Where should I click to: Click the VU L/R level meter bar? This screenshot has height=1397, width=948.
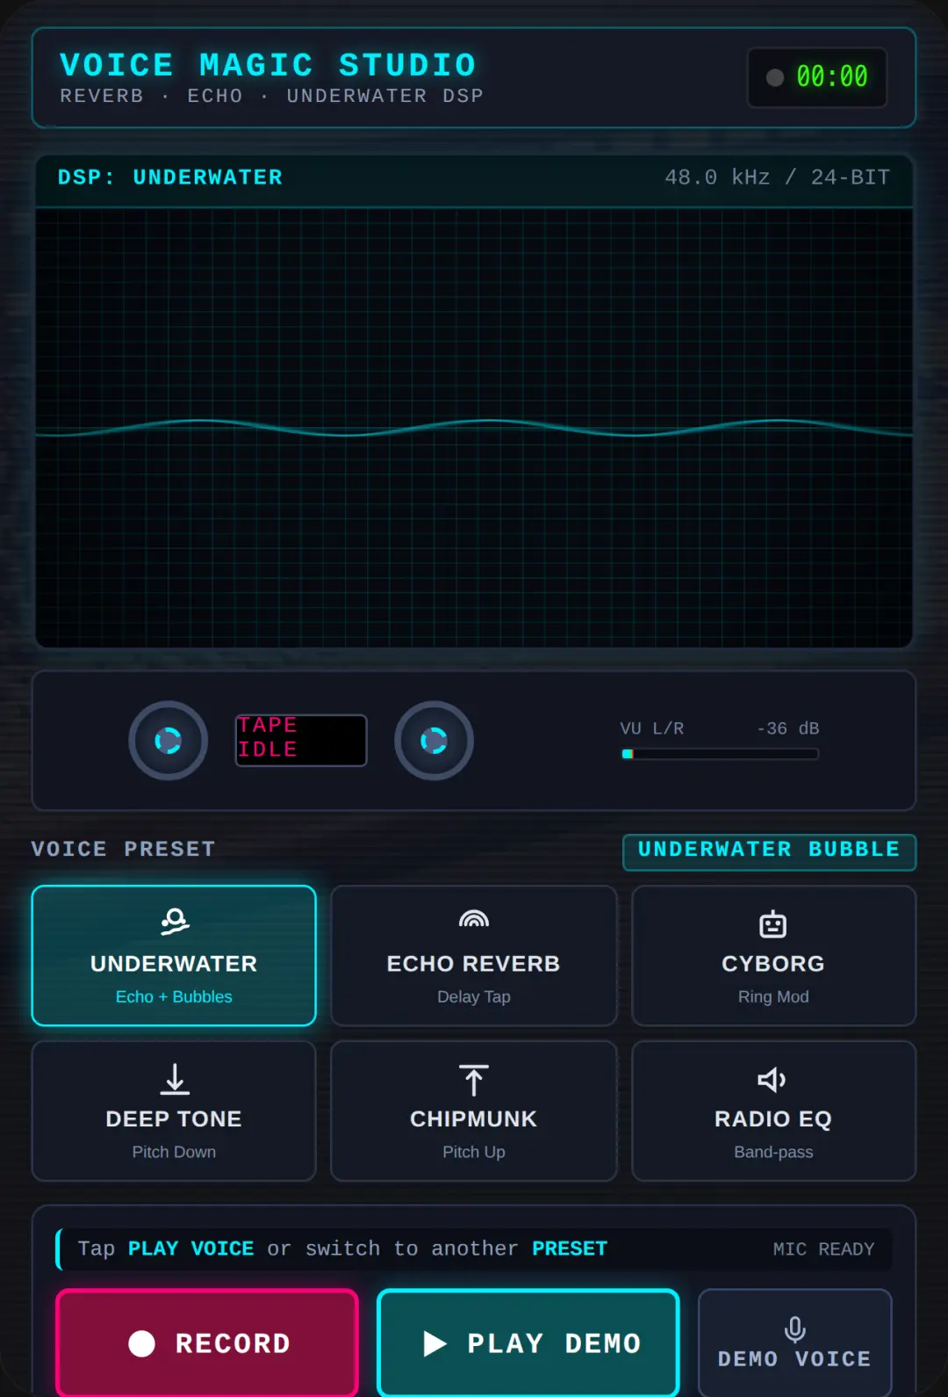click(720, 754)
